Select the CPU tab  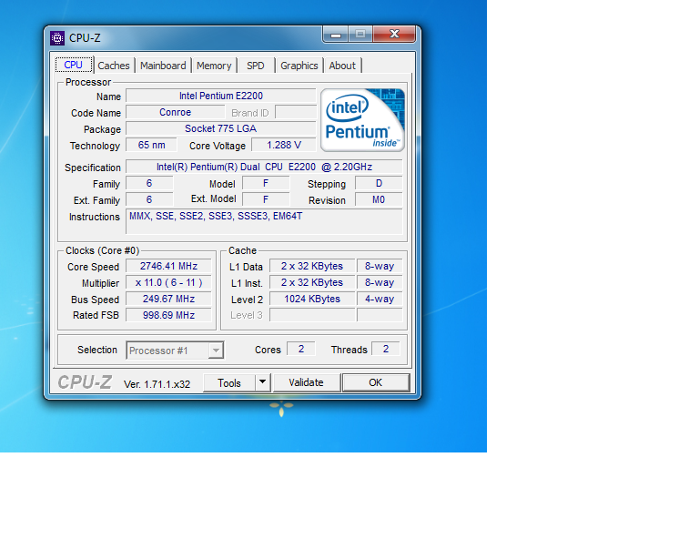(74, 65)
